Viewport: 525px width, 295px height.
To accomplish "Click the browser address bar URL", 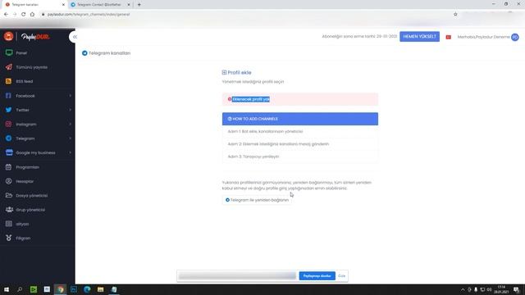I will pyautogui.click(x=89, y=15).
